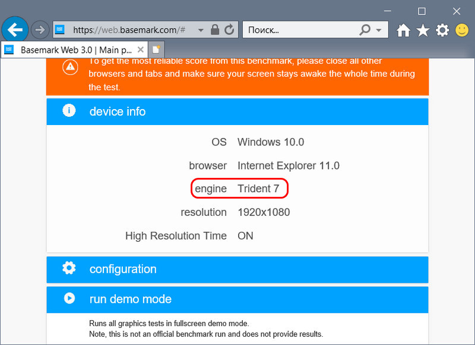Click 'Runs all graphics tests' description text
475x345 pixels.
click(169, 324)
